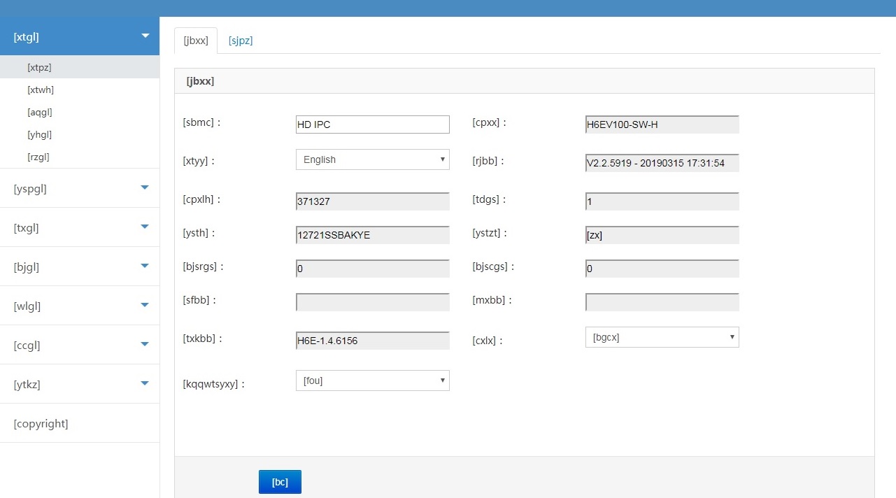The height and width of the screenshot is (498, 896).
Task: Switch to the [sjpz] tab
Action: tap(240, 41)
